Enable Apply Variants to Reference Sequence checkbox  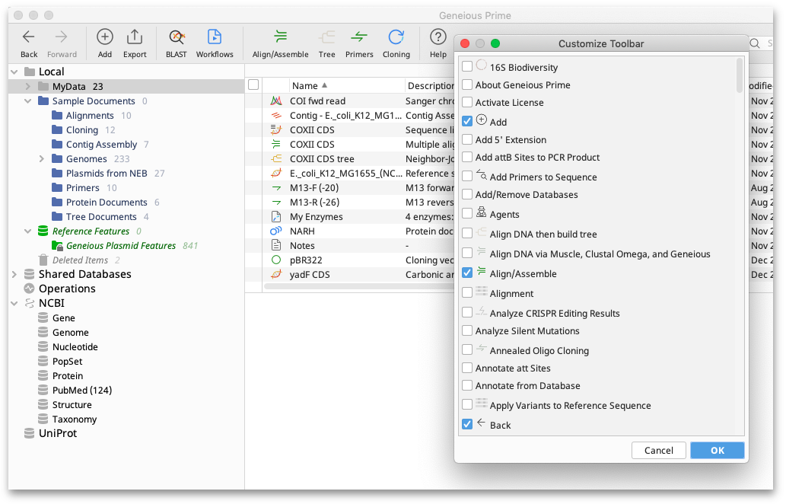pyautogui.click(x=466, y=405)
